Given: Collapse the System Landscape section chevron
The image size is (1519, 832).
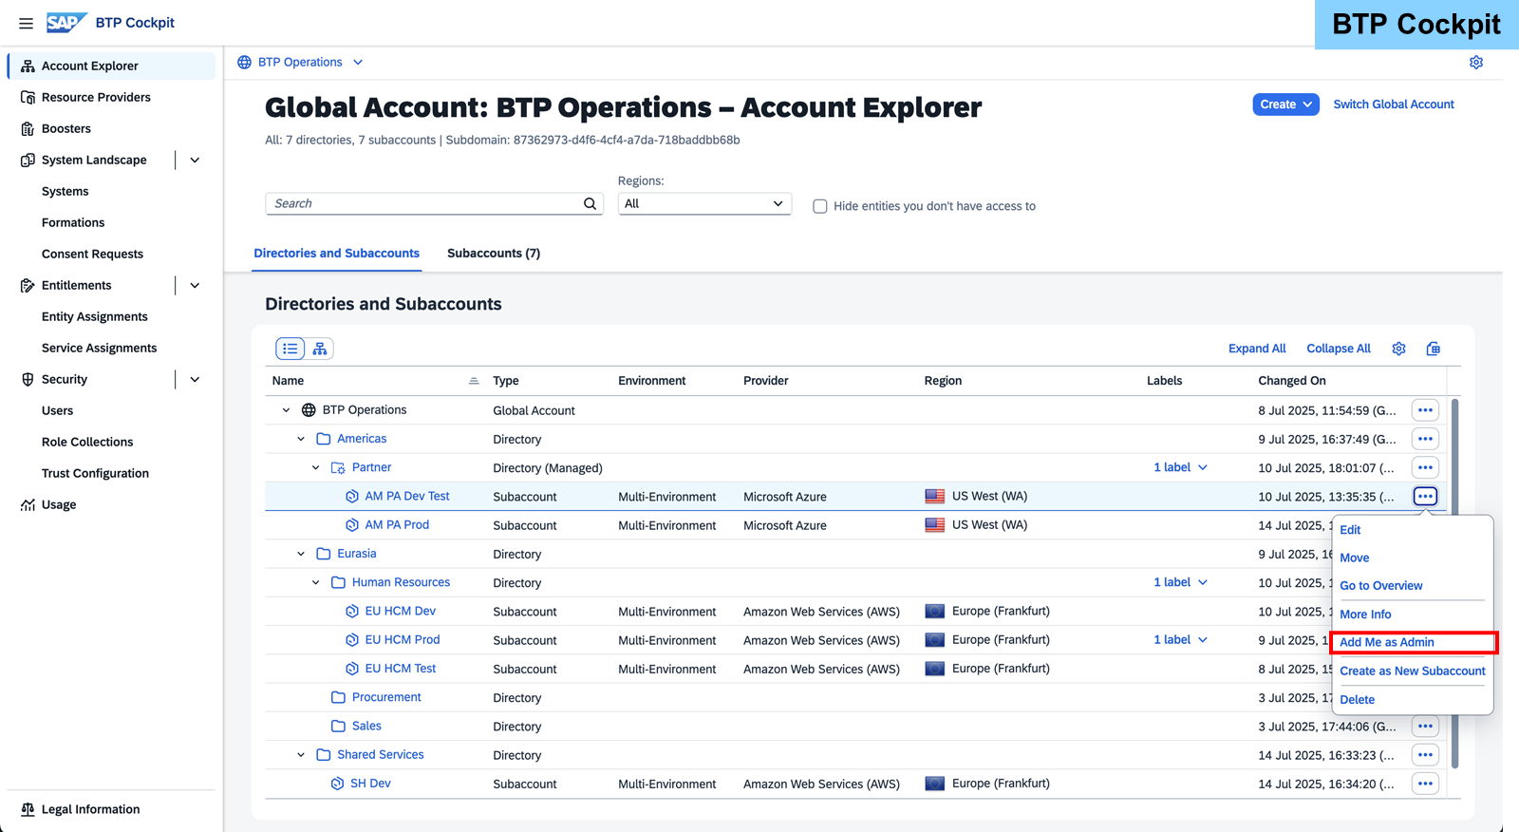Looking at the screenshot, I should [x=195, y=160].
